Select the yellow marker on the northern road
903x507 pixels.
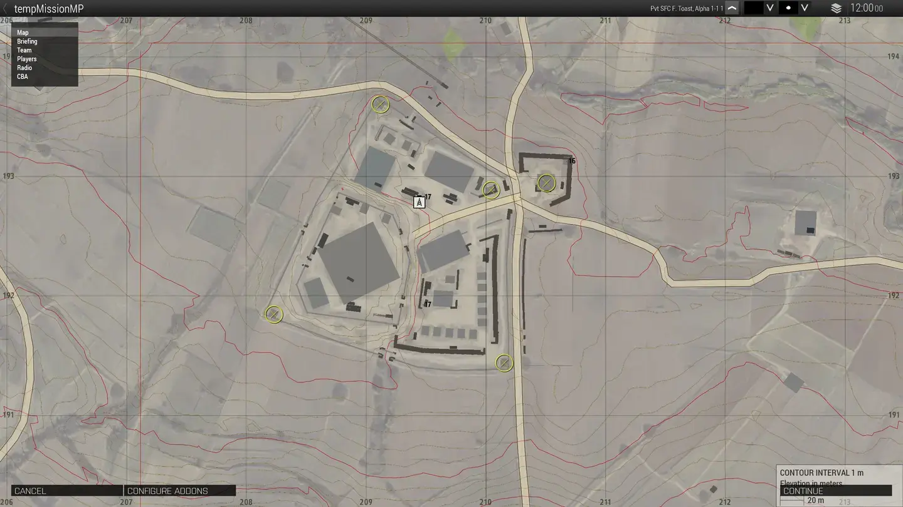click(381, 105)
